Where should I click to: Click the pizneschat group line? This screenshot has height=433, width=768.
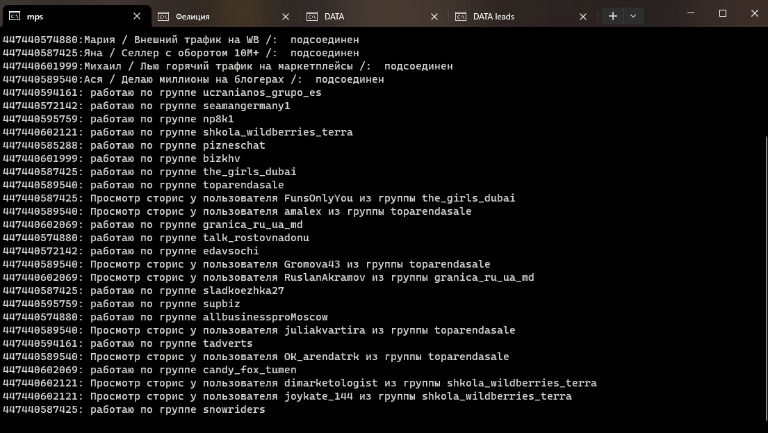[x=133, y=145]
